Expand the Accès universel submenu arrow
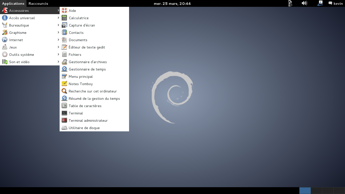 (x=58, y=18)
